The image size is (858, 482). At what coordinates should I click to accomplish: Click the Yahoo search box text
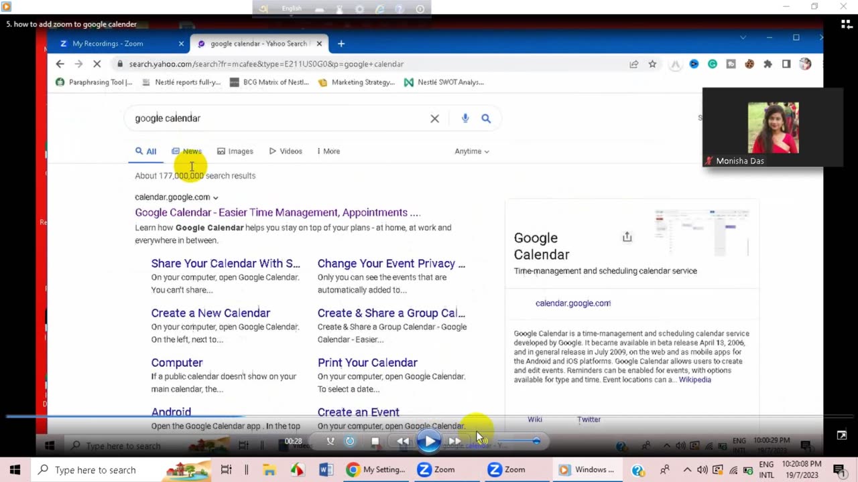pyautogui.click(x=168, y=118)
